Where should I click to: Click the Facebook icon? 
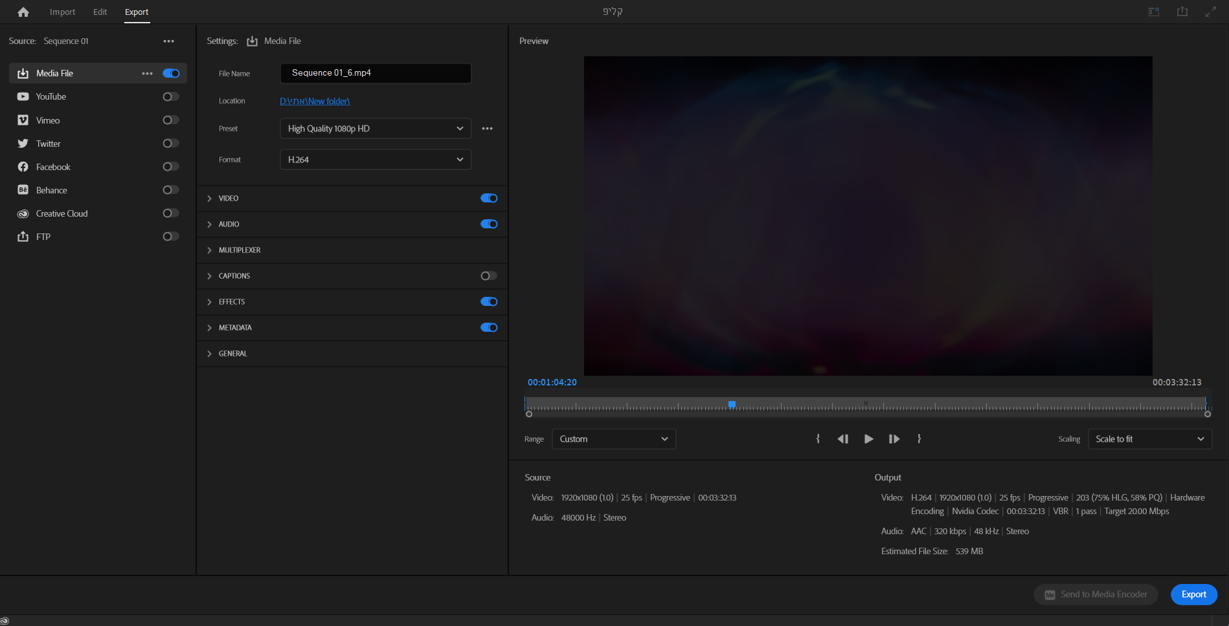coord(23,166)
